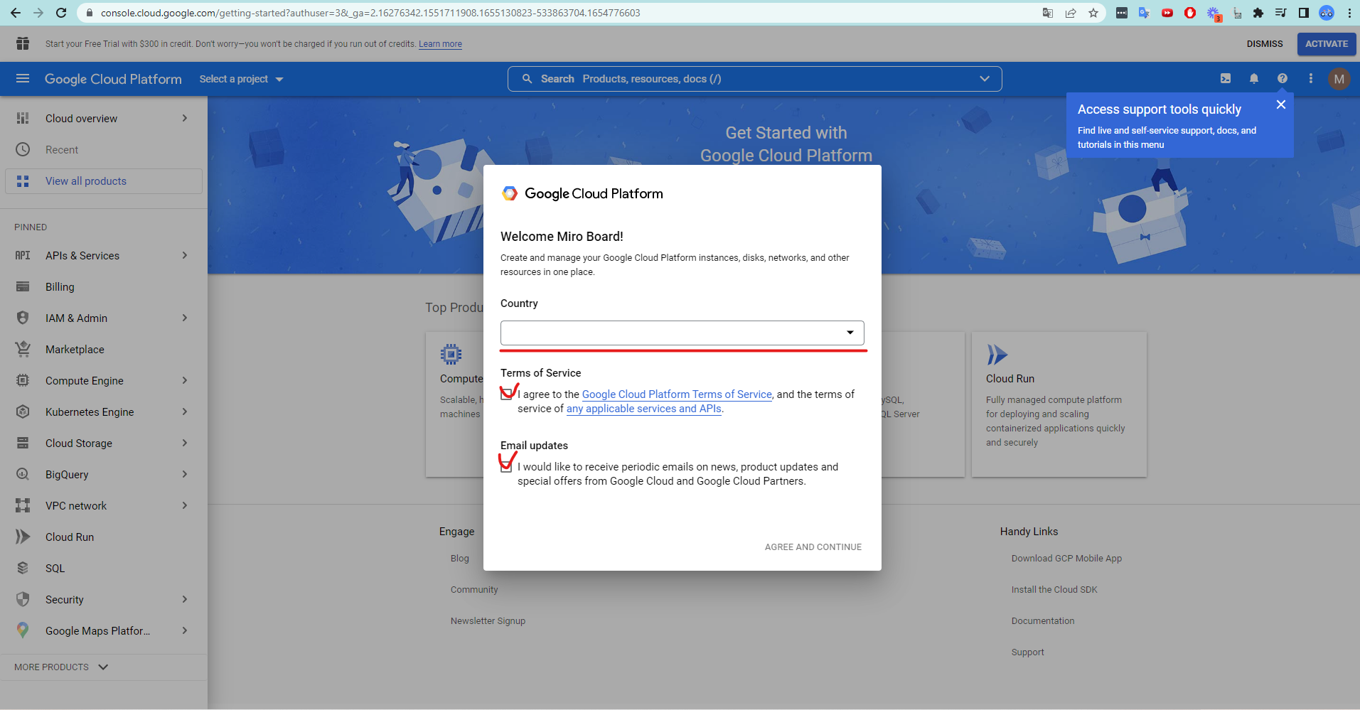Check the Terms of Service agreement box

(x=506, y=394)
